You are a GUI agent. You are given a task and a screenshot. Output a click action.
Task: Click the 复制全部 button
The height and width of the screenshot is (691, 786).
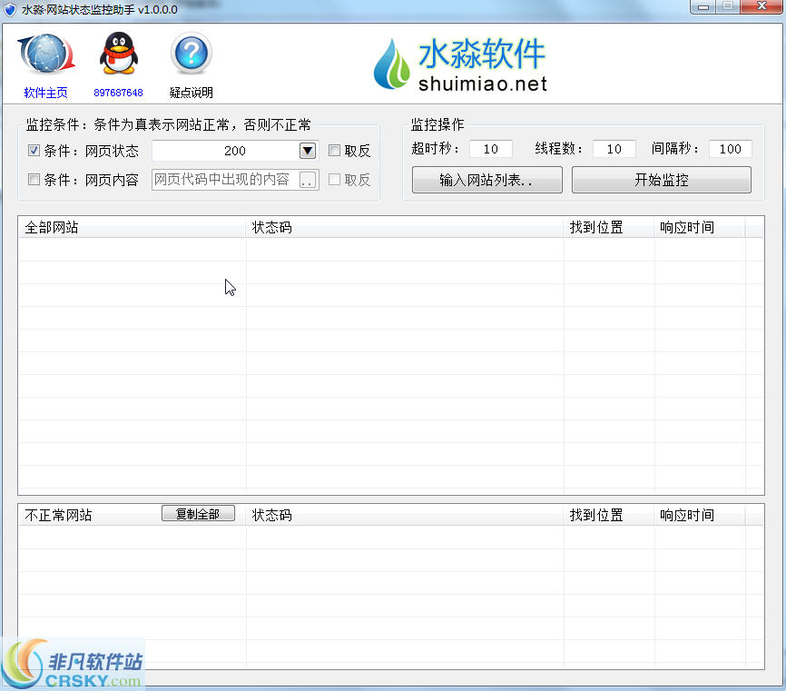coord(198,513)
